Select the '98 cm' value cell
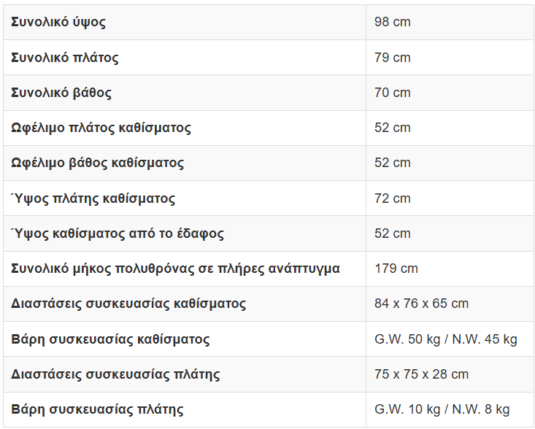 pyautogui.click(x=392, y=22)
